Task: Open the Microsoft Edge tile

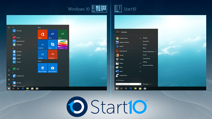Action: pyautogui.click(x=43, y=68)
